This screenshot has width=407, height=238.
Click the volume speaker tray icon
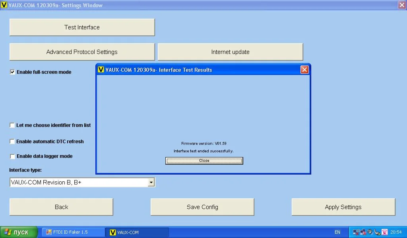click(x=370, y=232)
